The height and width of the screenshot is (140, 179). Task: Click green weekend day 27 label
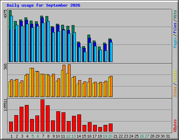[147, 136]
